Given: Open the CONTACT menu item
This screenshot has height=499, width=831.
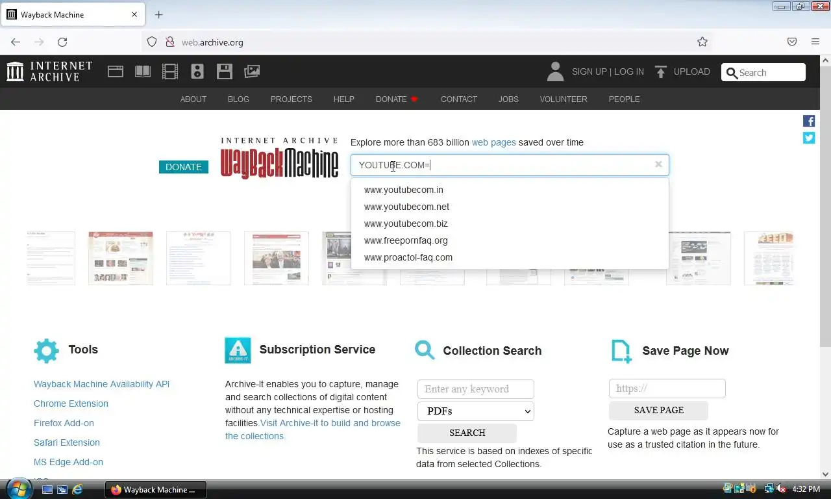Looking at the screenshot, I should (458, 99).
